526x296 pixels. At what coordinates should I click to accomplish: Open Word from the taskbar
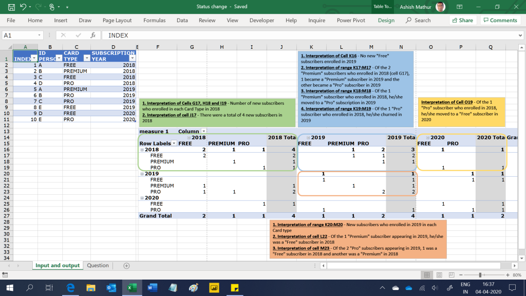[152, 288]
